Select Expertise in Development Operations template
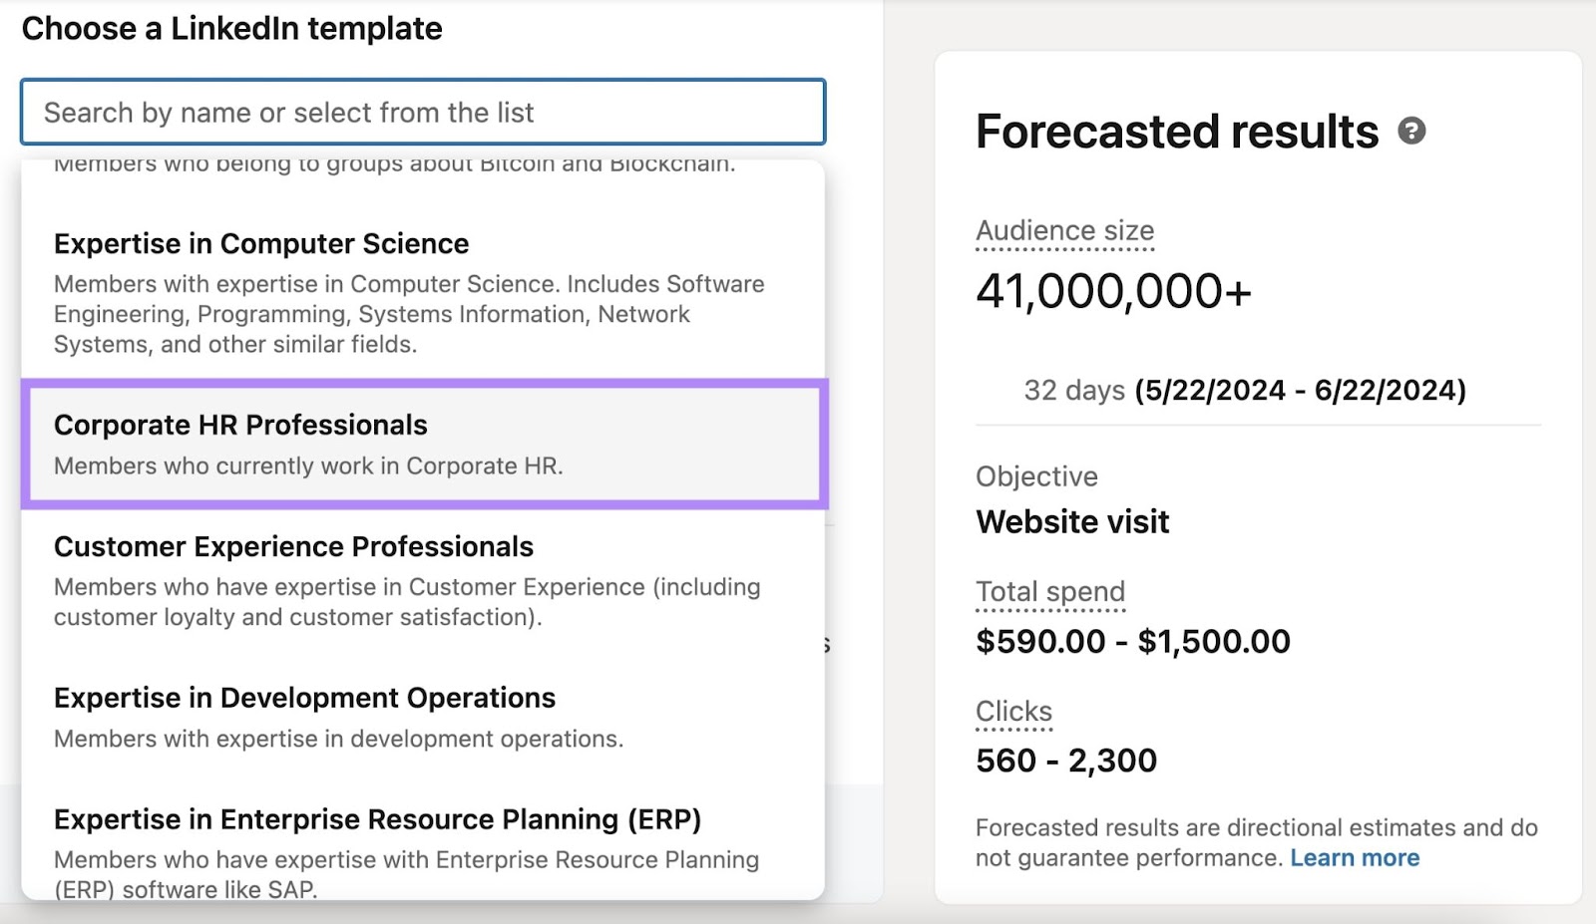The height and width of the screenshot is (924, 1596). tap(305, 698)
